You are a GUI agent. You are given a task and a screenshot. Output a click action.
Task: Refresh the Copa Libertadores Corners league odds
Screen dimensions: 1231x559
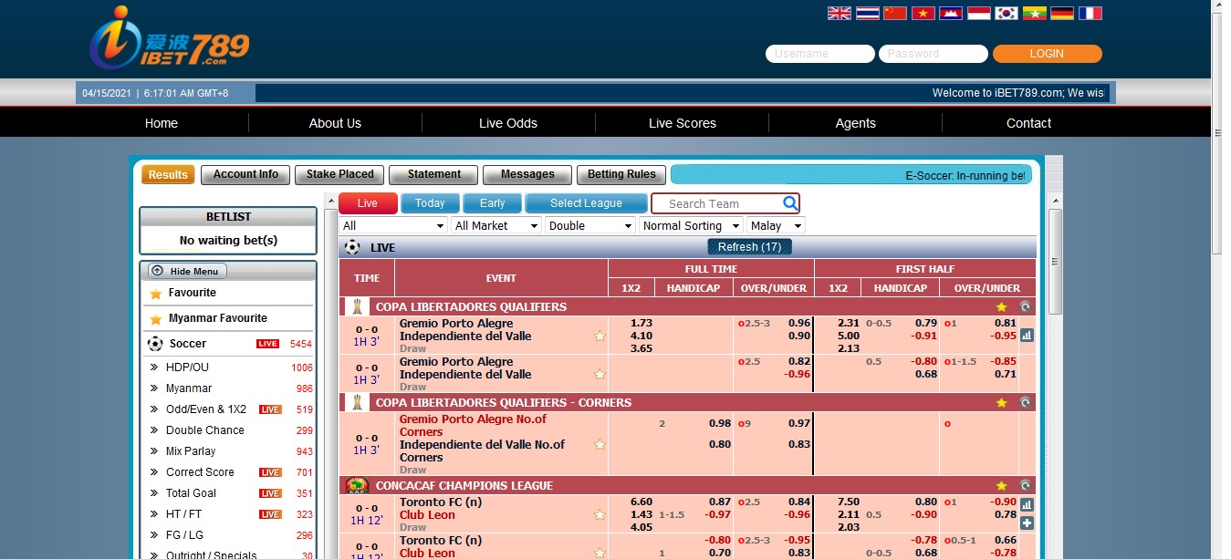1026,402
